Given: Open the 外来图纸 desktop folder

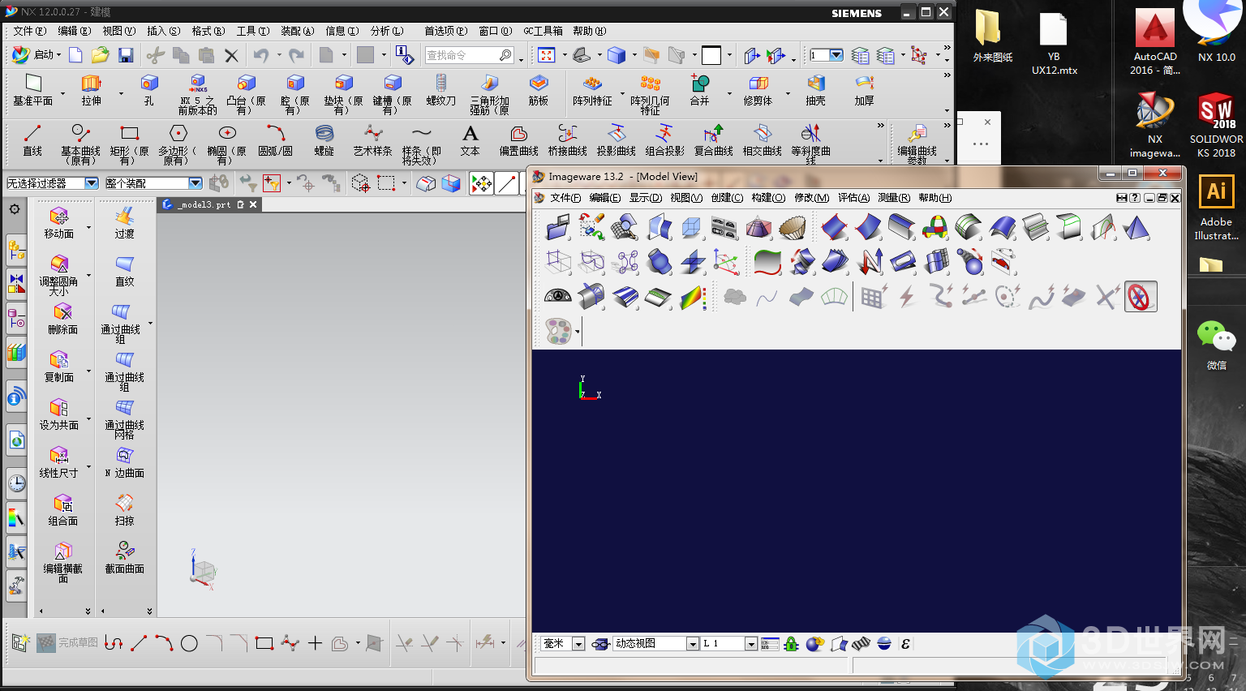Looking at the screenshot, I should pos(992,36).
